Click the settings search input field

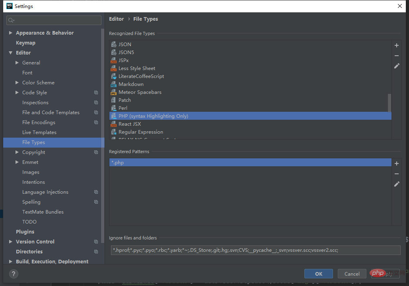[x=54, y=20]
